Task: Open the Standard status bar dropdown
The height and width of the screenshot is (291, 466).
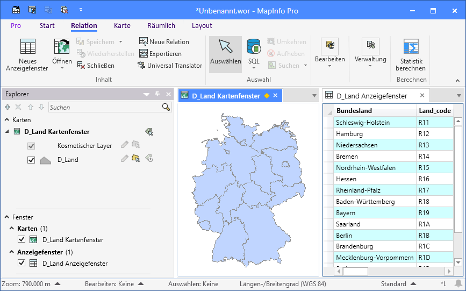Action: click(x=413, y=283)
